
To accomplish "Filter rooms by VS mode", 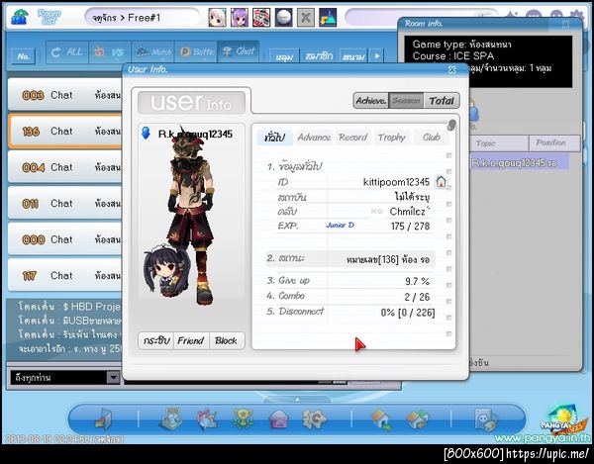I will [x=110, y=51].
